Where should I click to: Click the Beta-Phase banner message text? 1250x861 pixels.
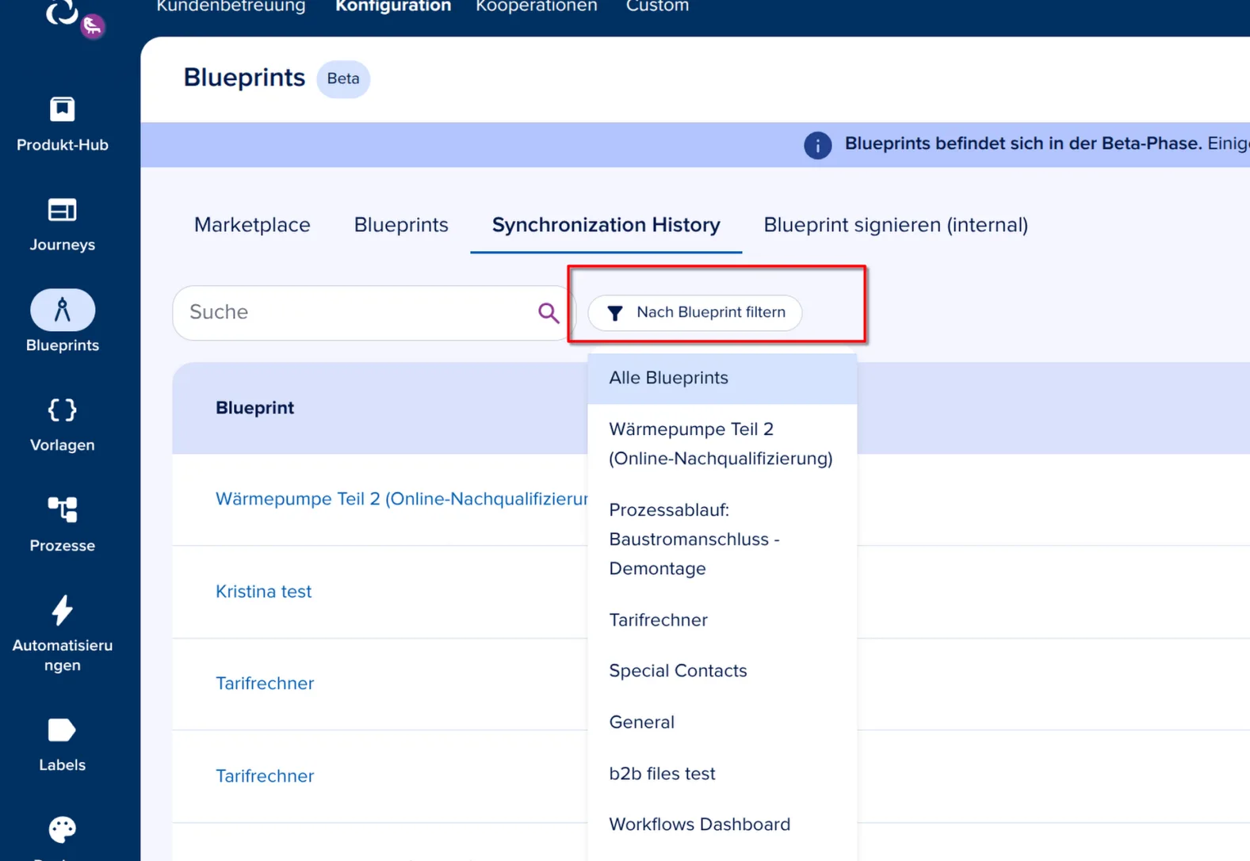1047,144
